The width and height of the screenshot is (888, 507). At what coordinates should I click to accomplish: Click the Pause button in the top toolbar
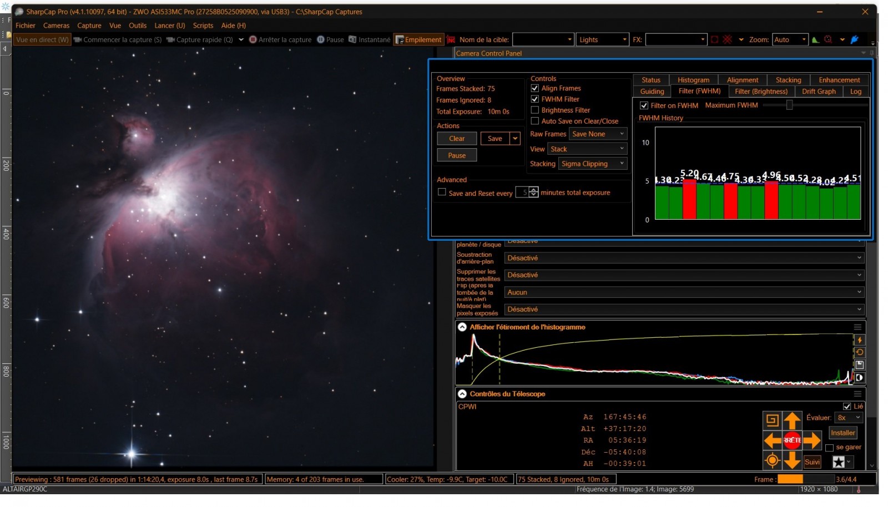click(330, 40)
